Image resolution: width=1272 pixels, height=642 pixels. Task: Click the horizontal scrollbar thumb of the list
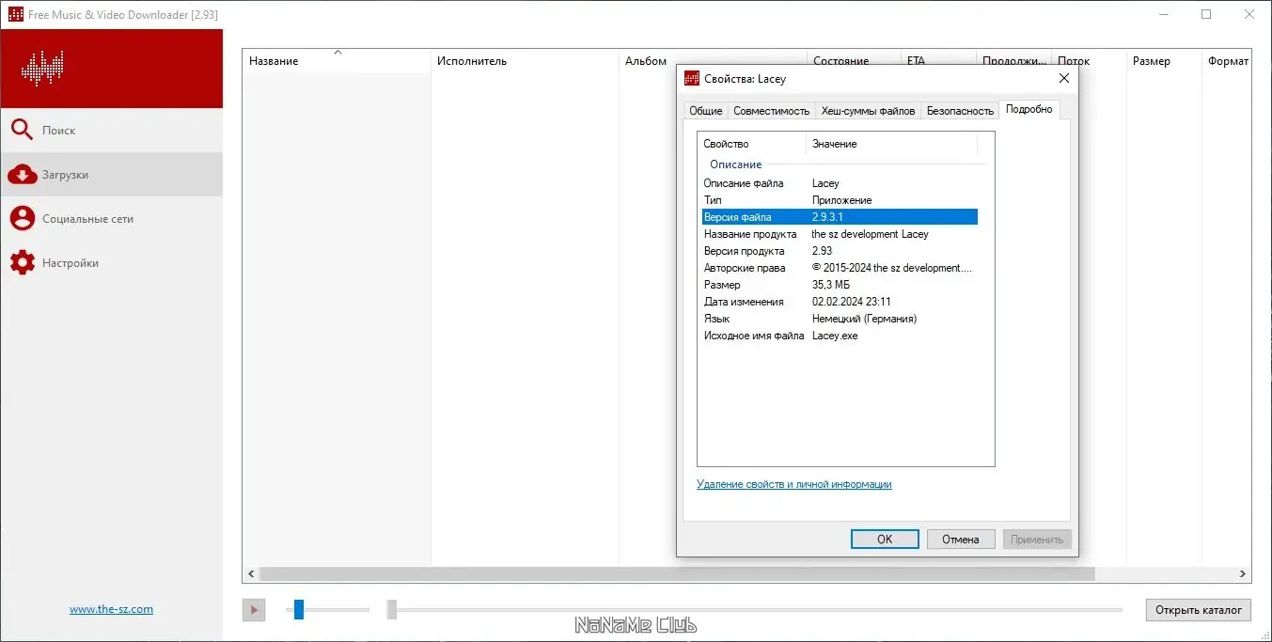click(x=677, y=573)
